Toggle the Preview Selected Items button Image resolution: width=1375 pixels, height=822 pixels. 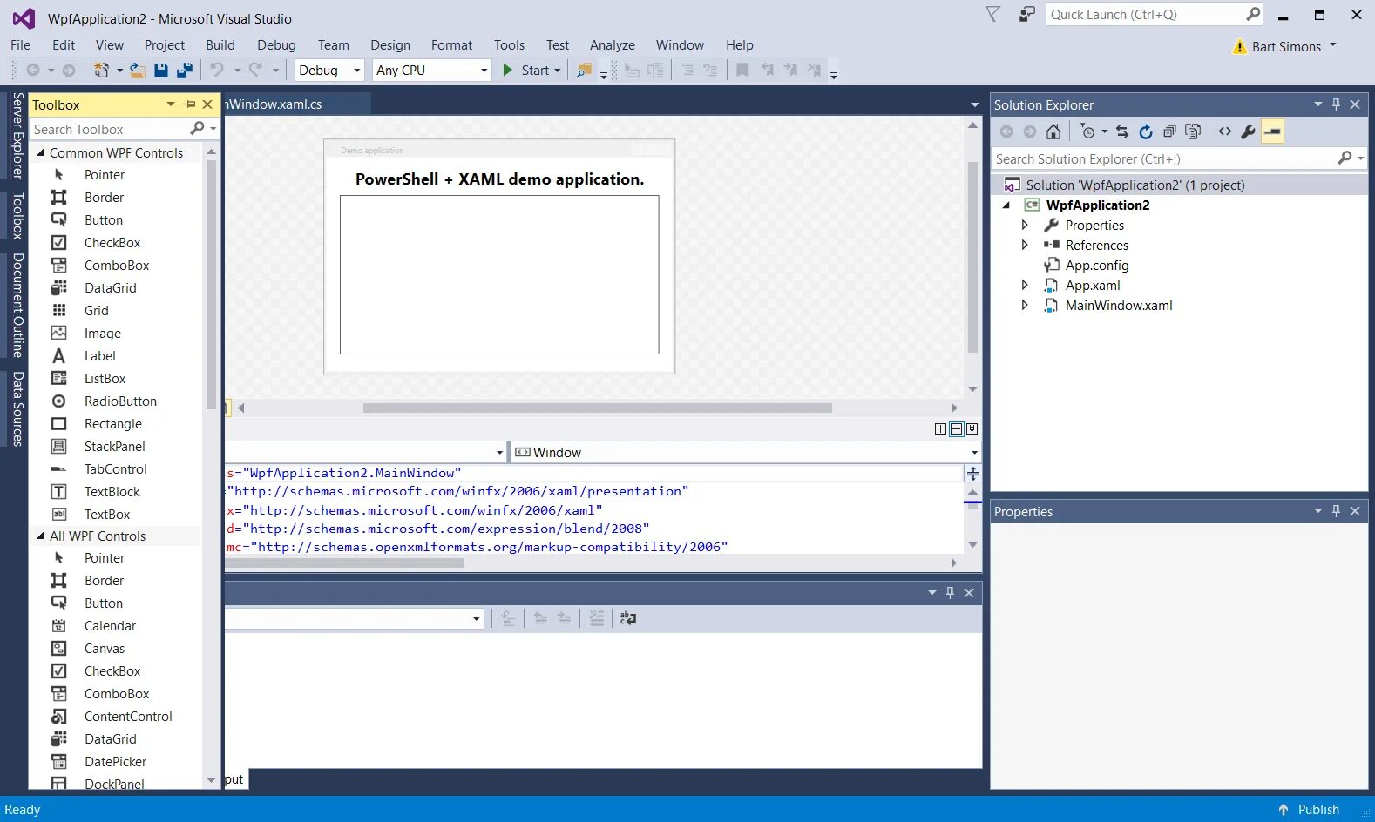(1272, 131)
